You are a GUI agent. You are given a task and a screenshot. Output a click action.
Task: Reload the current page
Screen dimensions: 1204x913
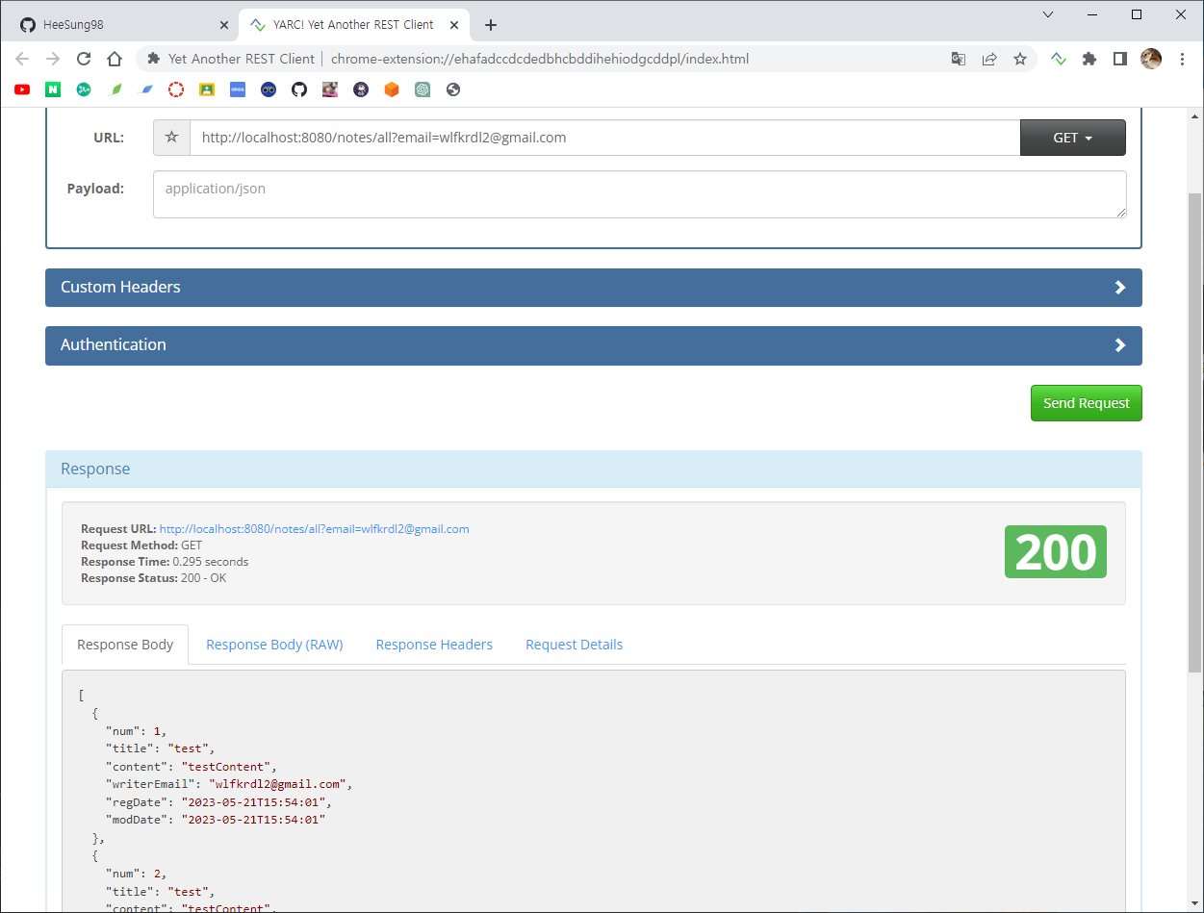point(84,59)
